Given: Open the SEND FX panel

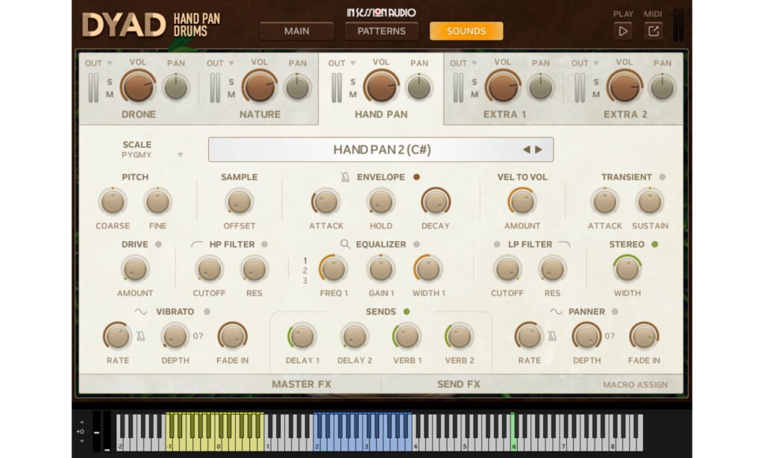Looking at the screenshot, I should pos(459,384).
